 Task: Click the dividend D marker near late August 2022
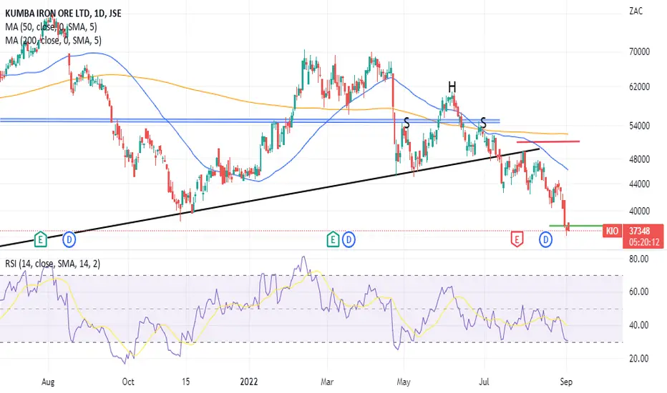(546, 239)
